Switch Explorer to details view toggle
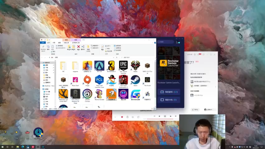265x149 pixels. click(152, 109)
